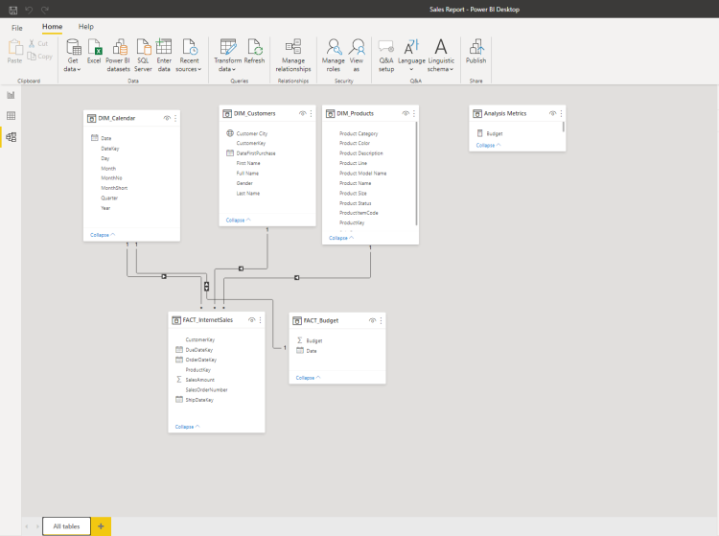Open DIM_Customers table more options

pos(311,113)
